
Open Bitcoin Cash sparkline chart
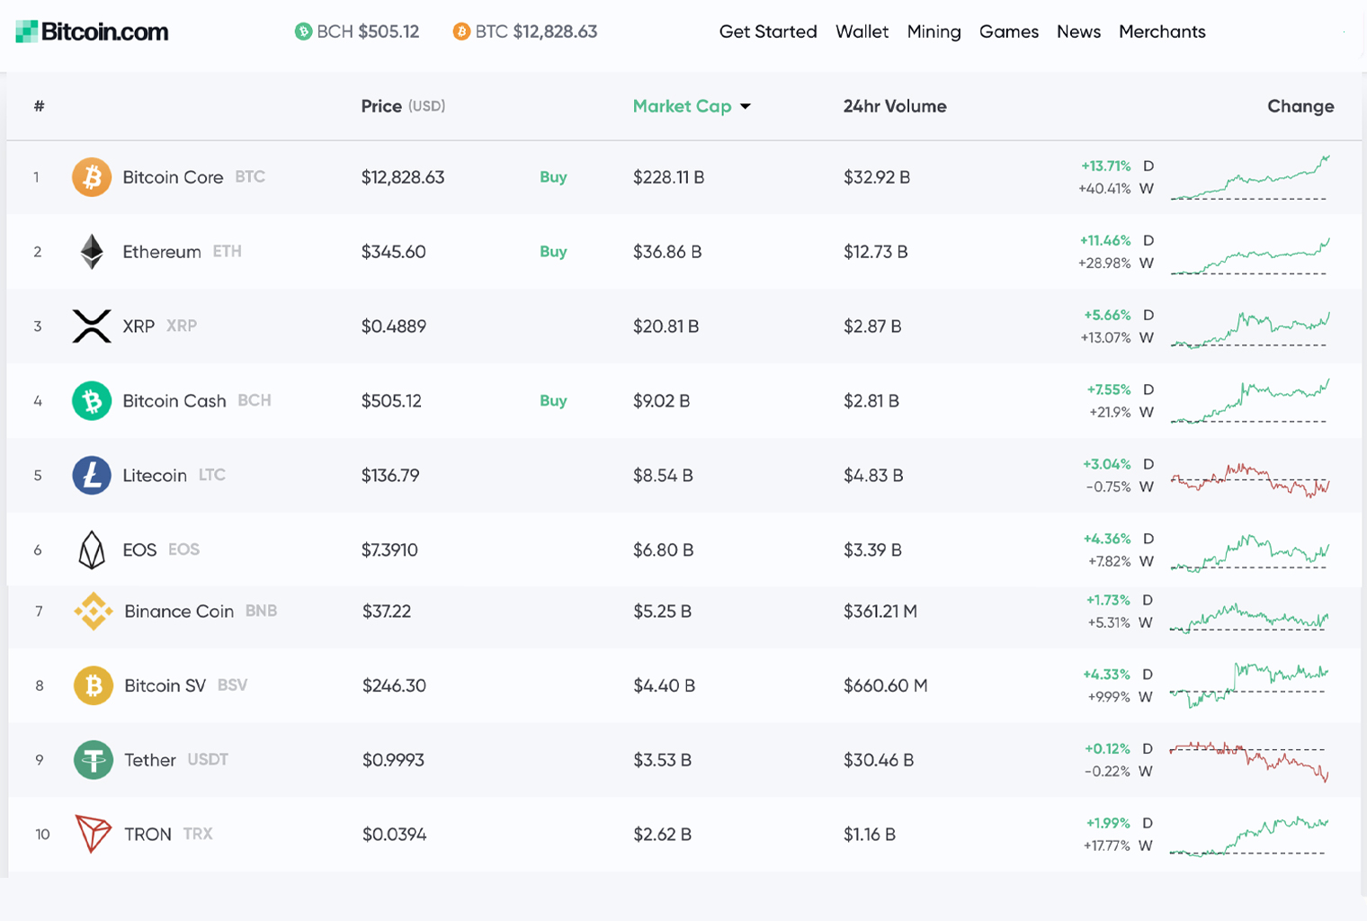click(x=1250, y=401)
